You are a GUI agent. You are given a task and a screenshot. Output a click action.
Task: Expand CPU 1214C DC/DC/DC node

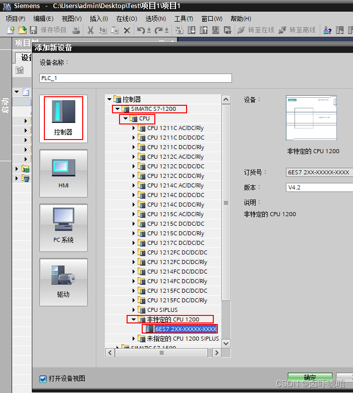tap(134, 195)
